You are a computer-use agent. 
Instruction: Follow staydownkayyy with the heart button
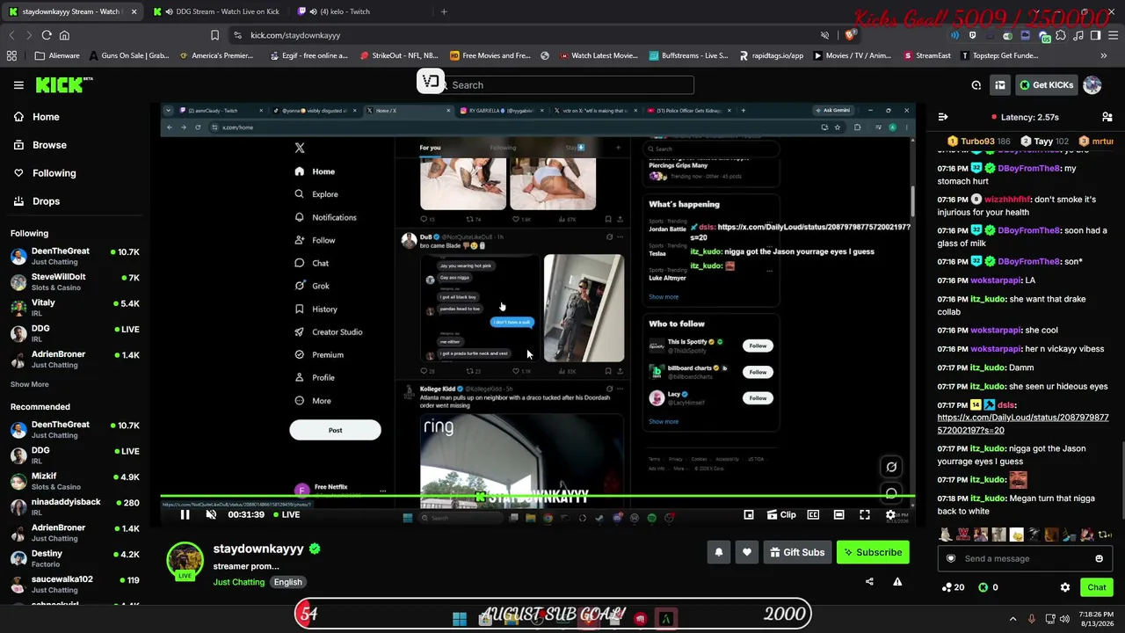click(x=747, y=552)
